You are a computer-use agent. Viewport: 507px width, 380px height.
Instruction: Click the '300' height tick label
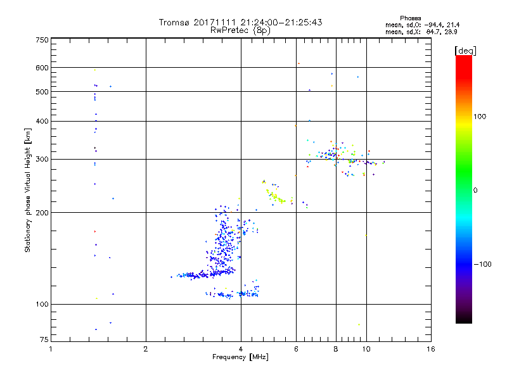point(42,159)
